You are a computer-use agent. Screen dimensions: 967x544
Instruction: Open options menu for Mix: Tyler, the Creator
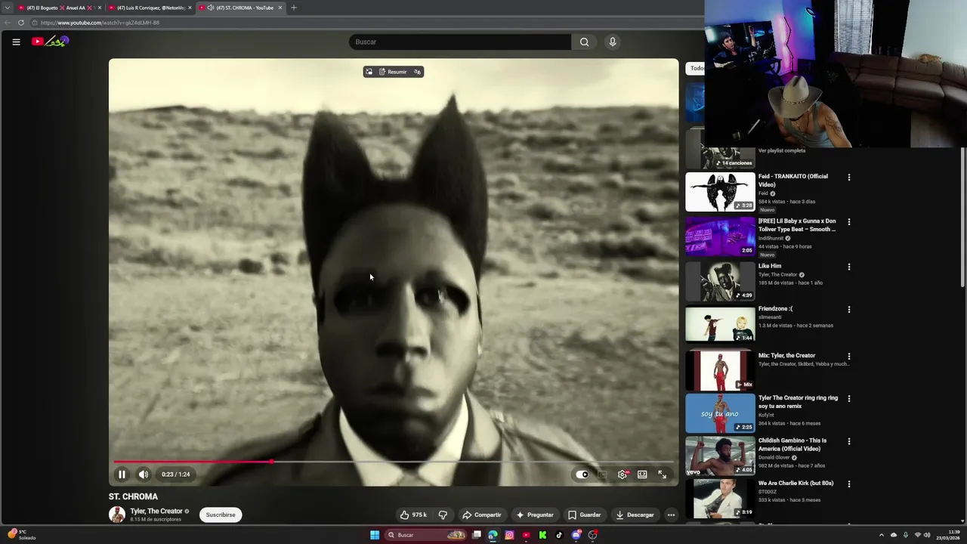[x=849, y=357]
